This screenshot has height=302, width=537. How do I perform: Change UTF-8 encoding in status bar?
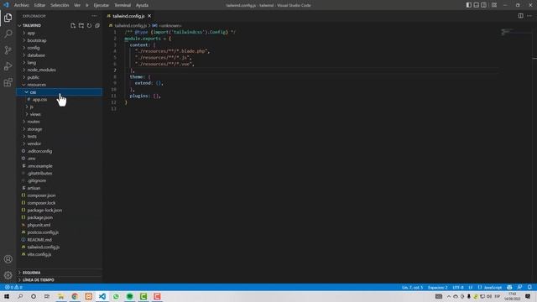pos(458,287)
